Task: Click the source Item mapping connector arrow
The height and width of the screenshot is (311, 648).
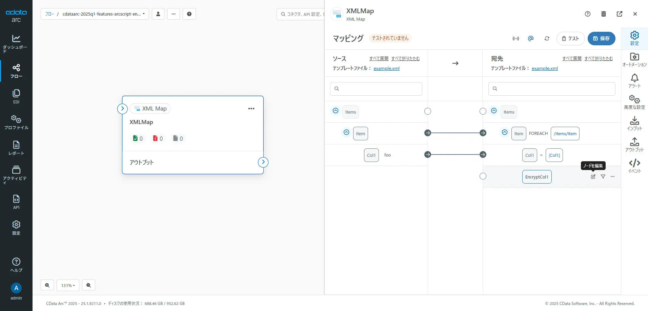Action: point(428,133)
